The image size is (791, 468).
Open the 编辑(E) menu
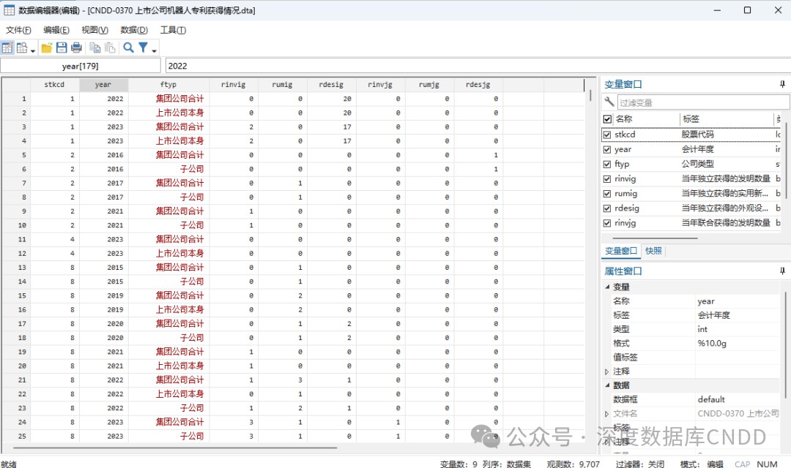coord(56,30)
